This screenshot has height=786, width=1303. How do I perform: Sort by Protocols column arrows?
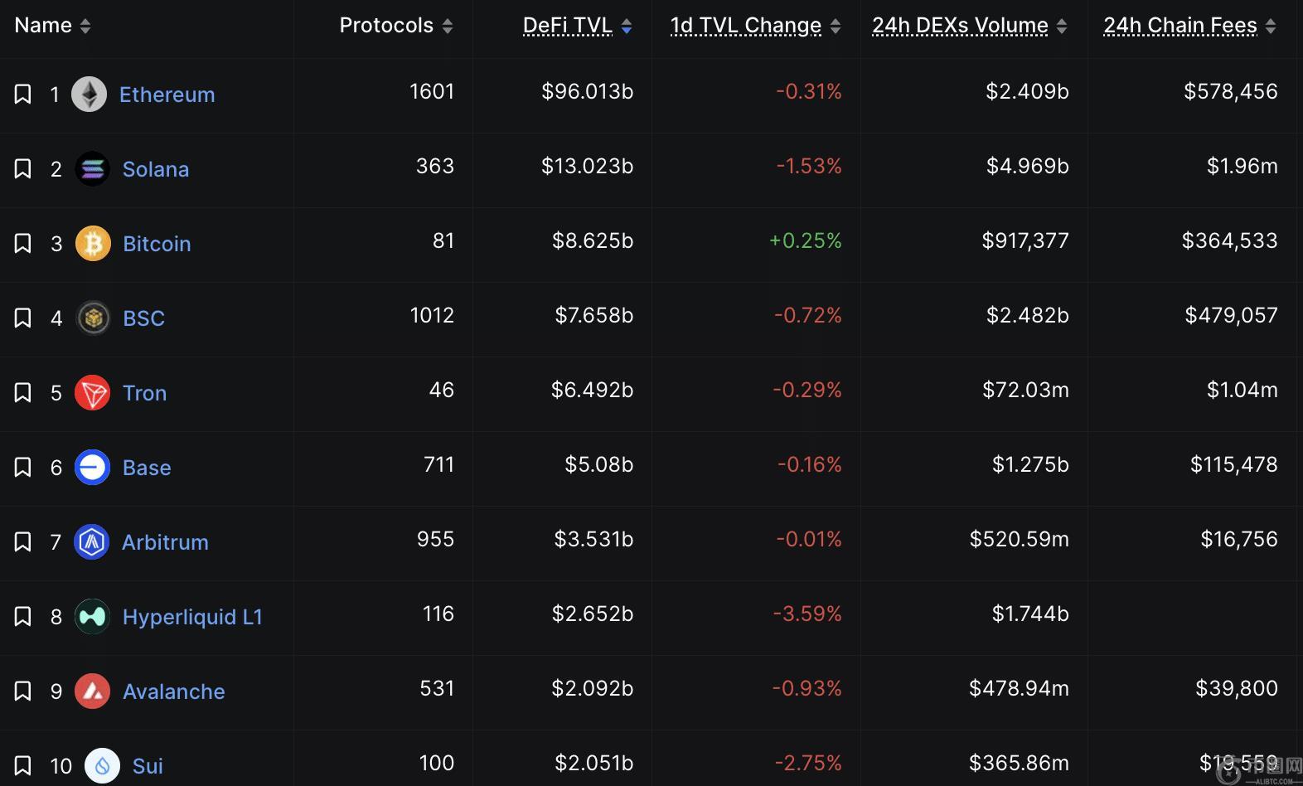coord(448,27)
